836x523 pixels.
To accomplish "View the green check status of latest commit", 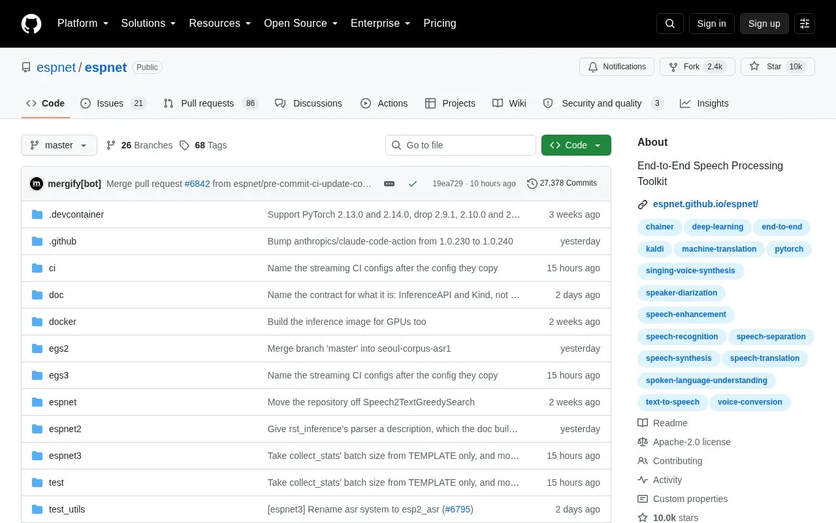I will 413,184.
